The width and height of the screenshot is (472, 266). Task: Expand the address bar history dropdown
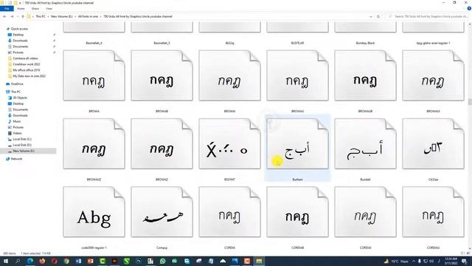371,16
